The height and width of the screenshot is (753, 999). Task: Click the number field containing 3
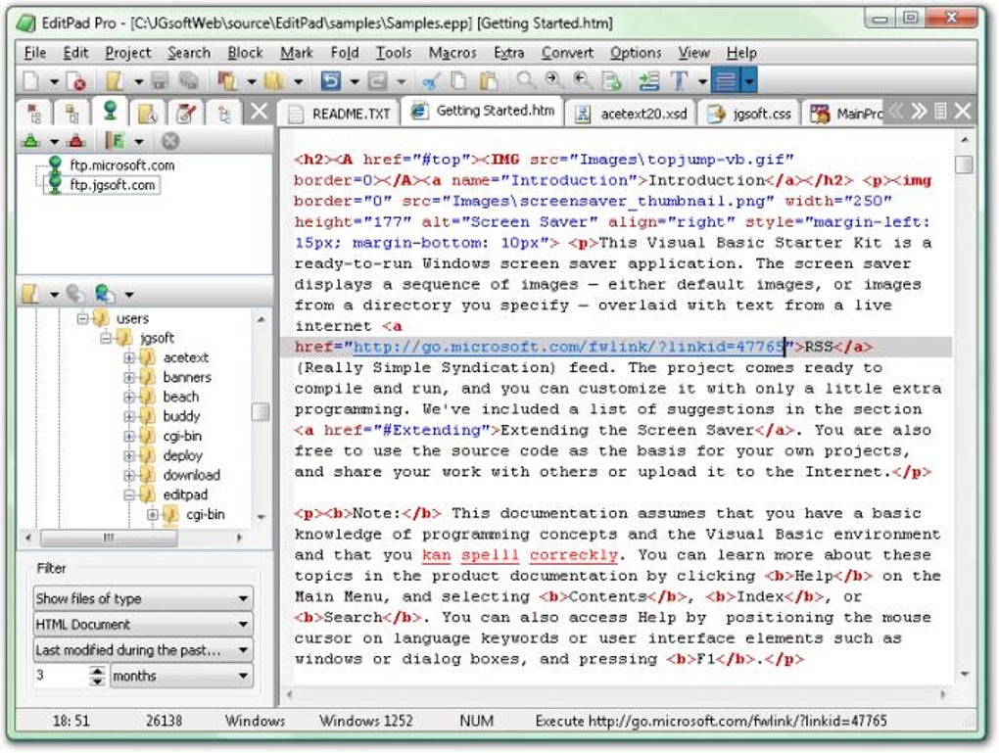point(59,676)
